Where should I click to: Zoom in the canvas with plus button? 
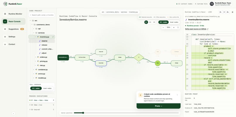(x=174, y=27)
